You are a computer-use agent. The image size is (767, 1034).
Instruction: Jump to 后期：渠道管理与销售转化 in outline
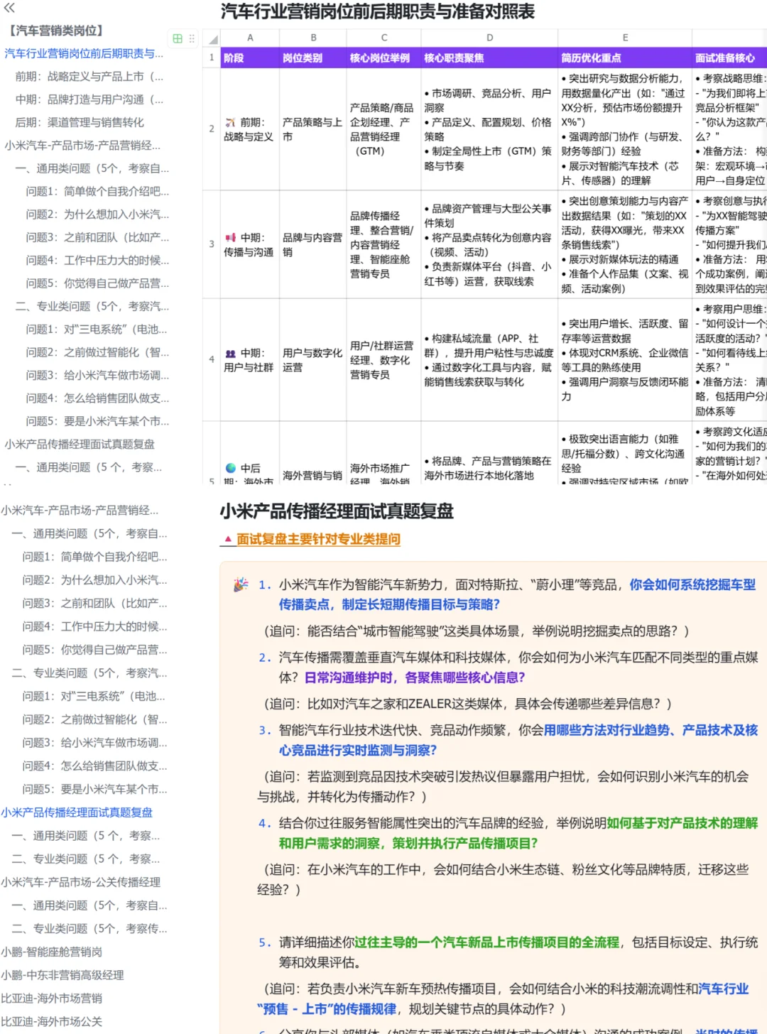pyautogui.click(x=80, y=123)
